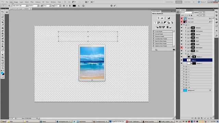This screenshot has width=219, height=123.
Task: Click the Curves adjustment icon
Action: click(165, 18)
